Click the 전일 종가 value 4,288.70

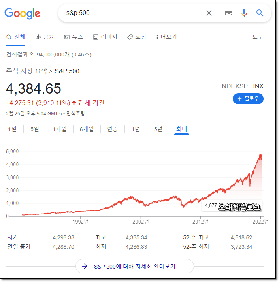tap(63, 247)
